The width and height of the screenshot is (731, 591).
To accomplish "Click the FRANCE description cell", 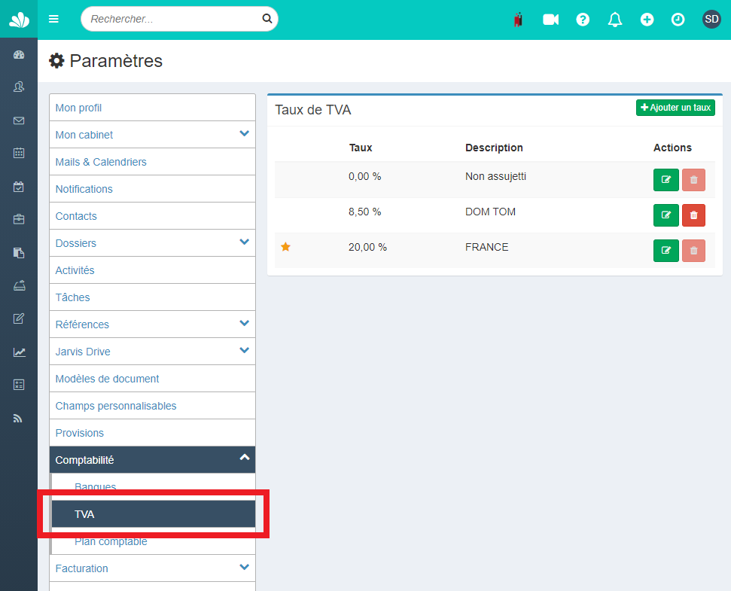I will pos(487,248).
